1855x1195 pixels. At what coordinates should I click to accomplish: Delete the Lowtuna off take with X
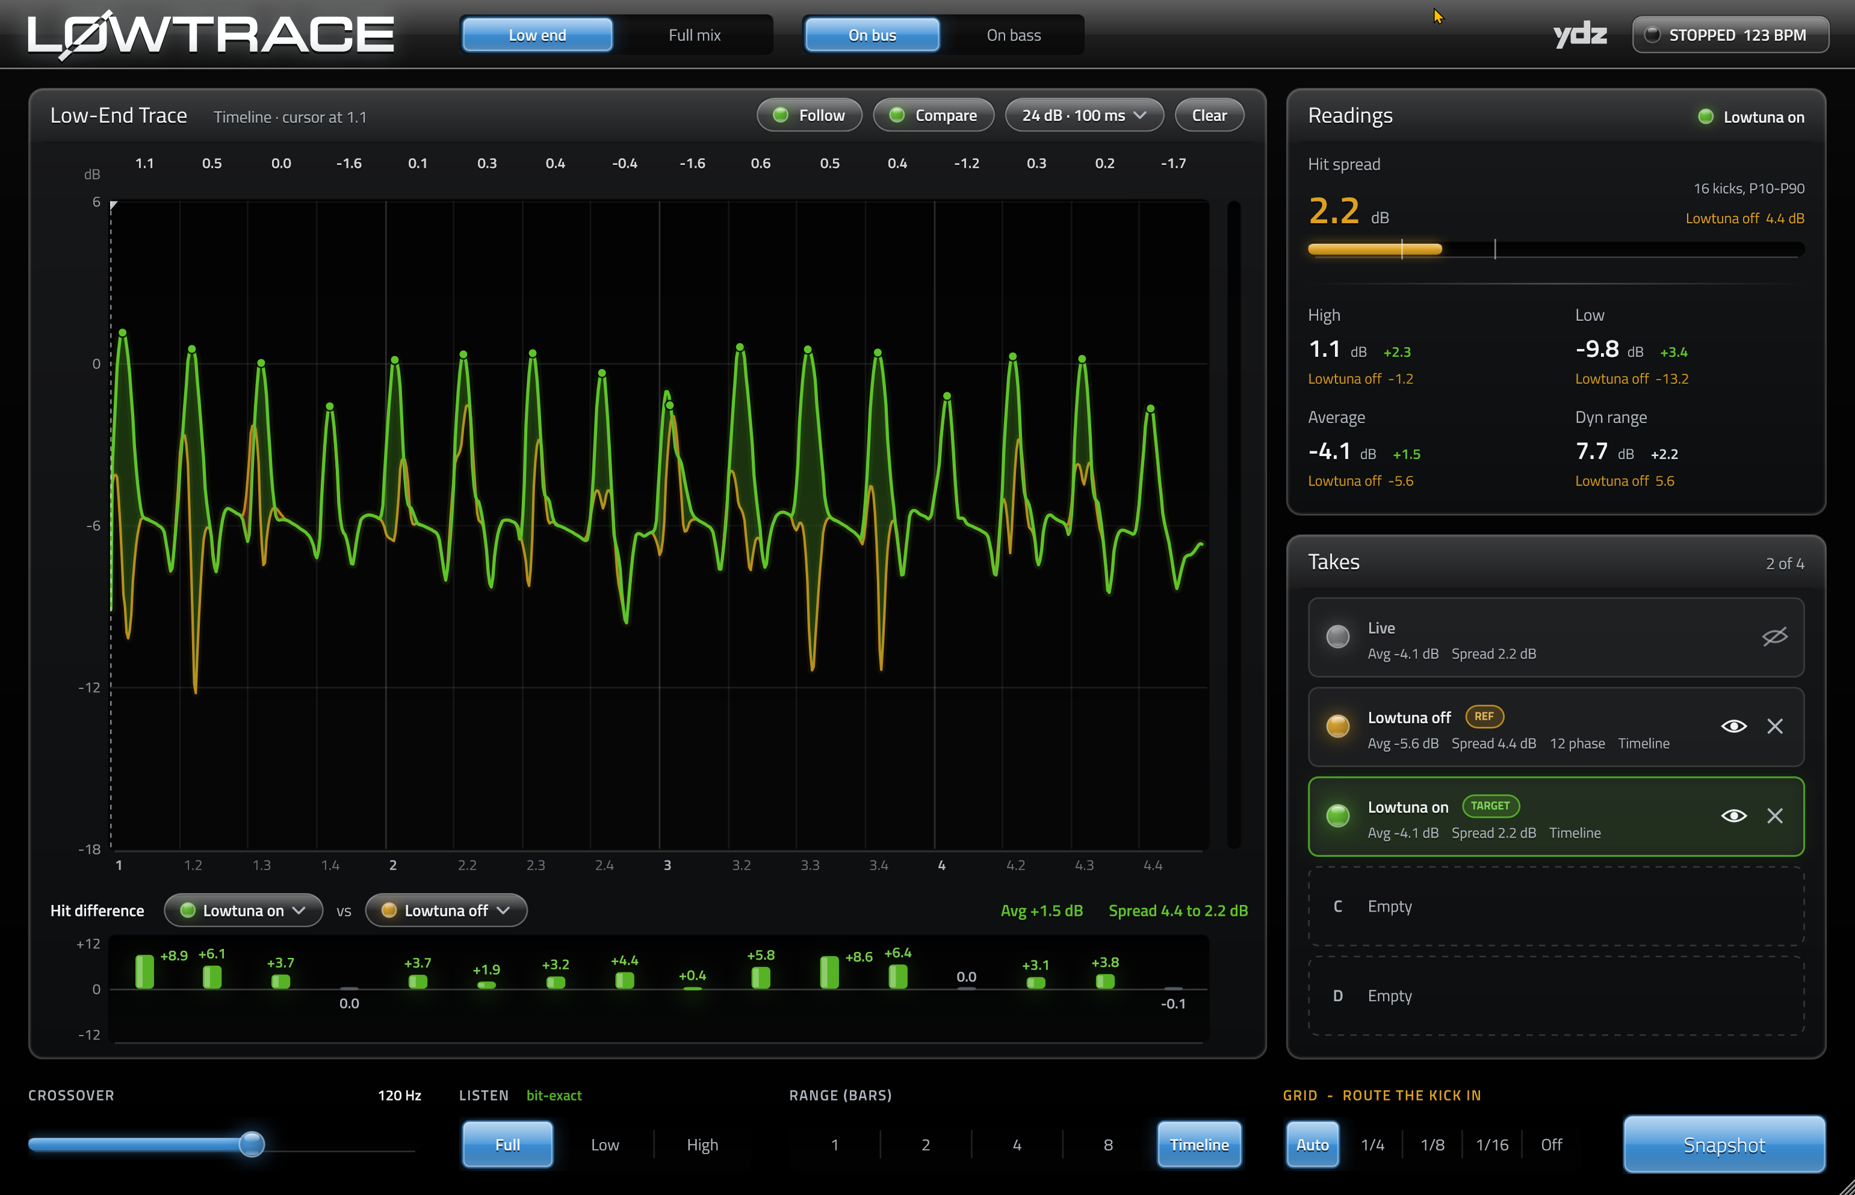click(1774, 726)
